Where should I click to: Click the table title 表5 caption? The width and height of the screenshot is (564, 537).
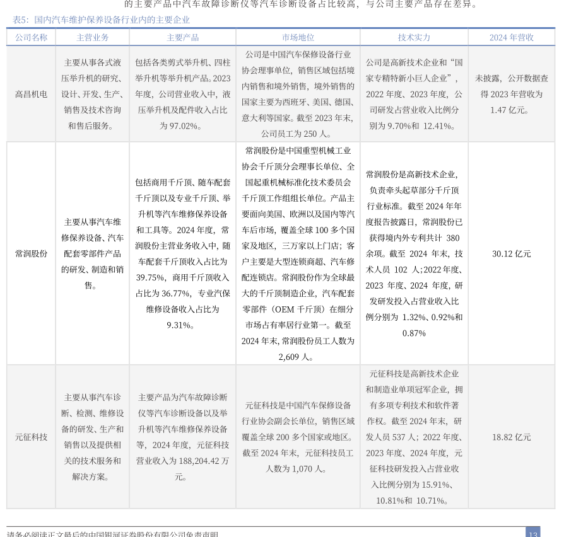pyautogui.click(x=101, y=20)
